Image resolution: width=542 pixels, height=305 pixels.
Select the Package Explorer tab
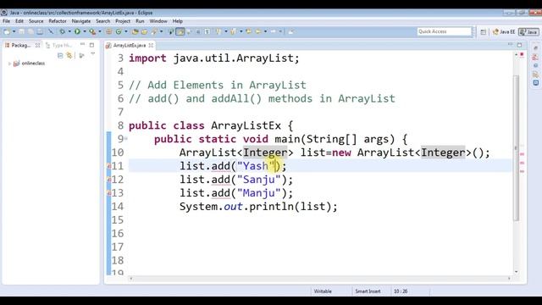pyautogui.click(x=21, y=45)
